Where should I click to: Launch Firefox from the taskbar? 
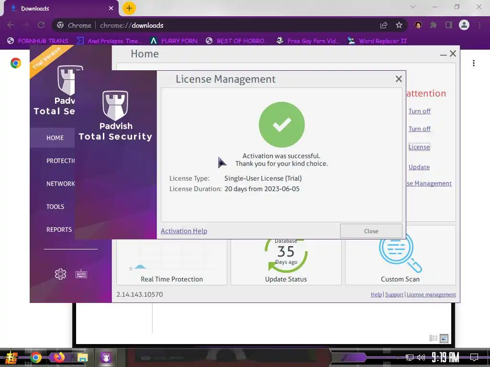point(59,357)
